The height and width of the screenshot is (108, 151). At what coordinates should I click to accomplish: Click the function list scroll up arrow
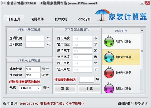point(142,31)
